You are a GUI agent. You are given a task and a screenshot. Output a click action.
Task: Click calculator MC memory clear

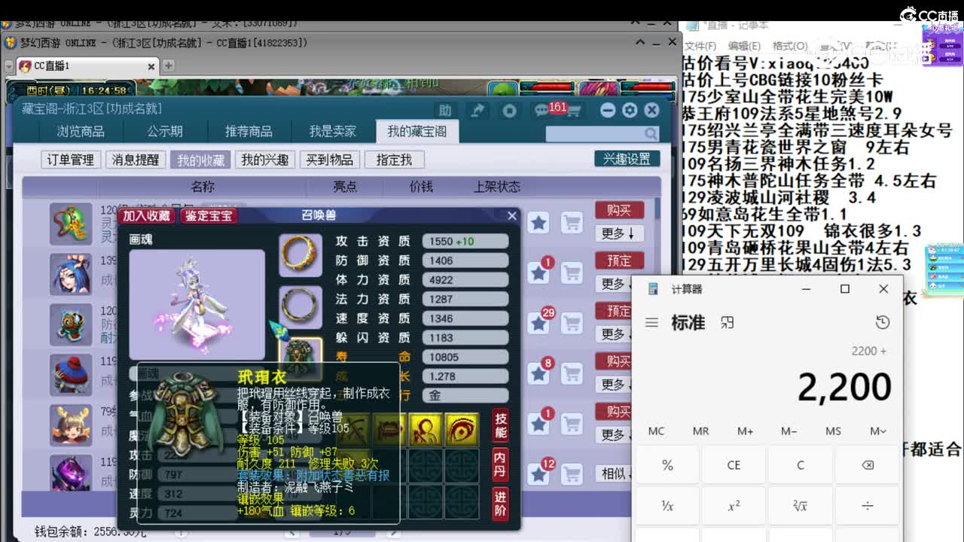(657, 431)
